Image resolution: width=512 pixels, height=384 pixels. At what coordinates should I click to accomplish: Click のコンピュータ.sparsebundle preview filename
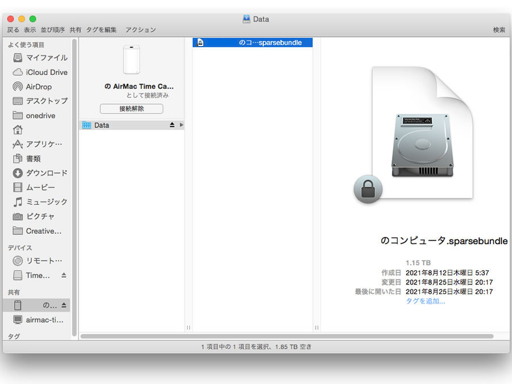[x=444, y=241]
